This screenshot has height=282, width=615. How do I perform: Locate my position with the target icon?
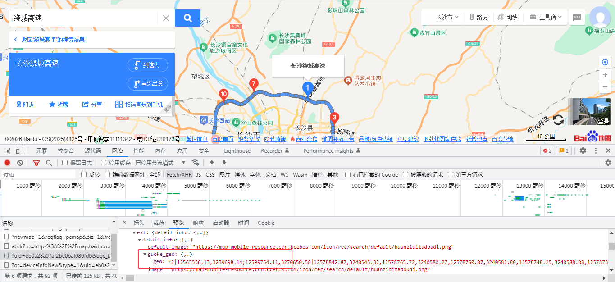pyautogui.click(x=605, y=62)
